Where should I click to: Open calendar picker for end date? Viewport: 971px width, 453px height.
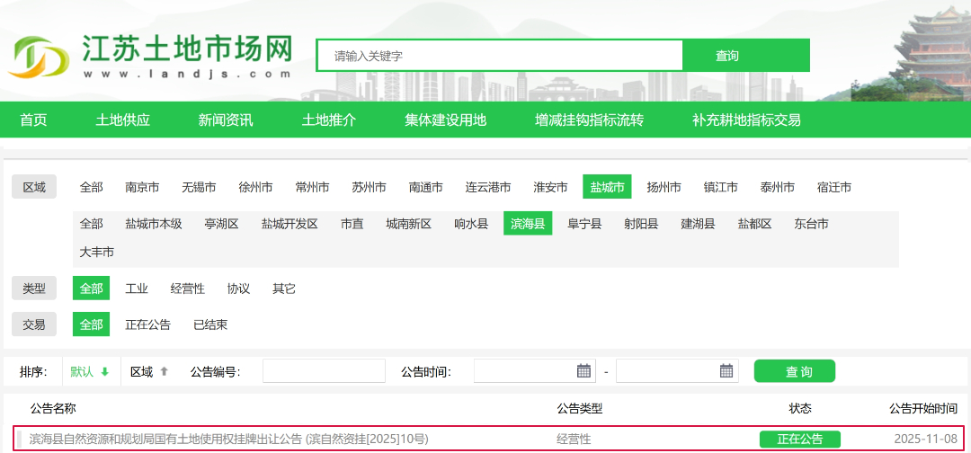pyautogui.click(x=726, y=371)
